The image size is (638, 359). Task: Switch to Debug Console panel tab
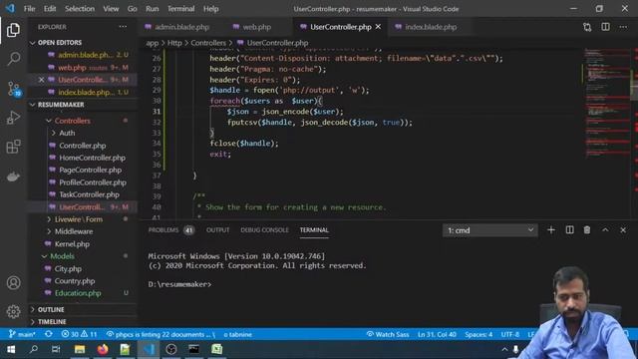tap(264, 230)
